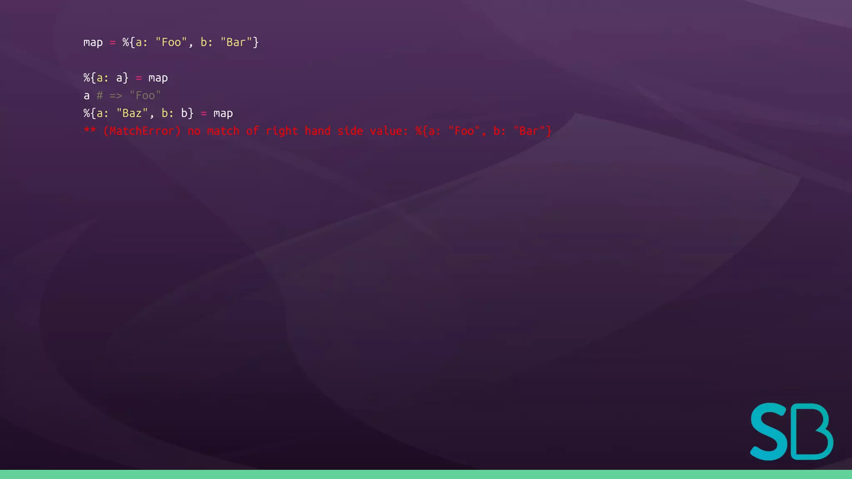Viewport: 852px width, 479px height.
Task: Click the "Bar"} at end of error message
Action: tap(532, 131)
